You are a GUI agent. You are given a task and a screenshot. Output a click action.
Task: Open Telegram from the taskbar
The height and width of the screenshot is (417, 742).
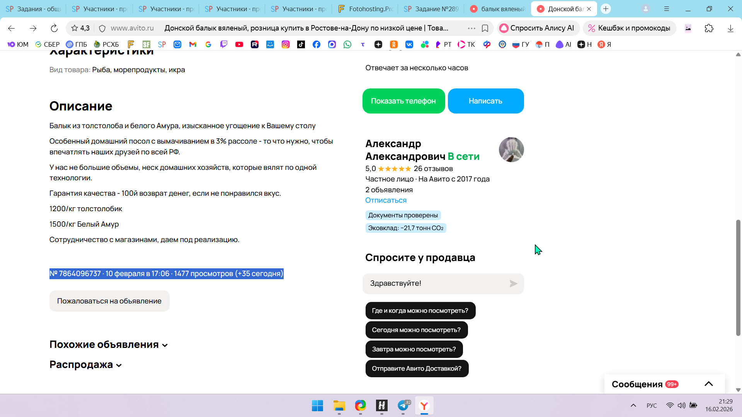click(403, 406)
